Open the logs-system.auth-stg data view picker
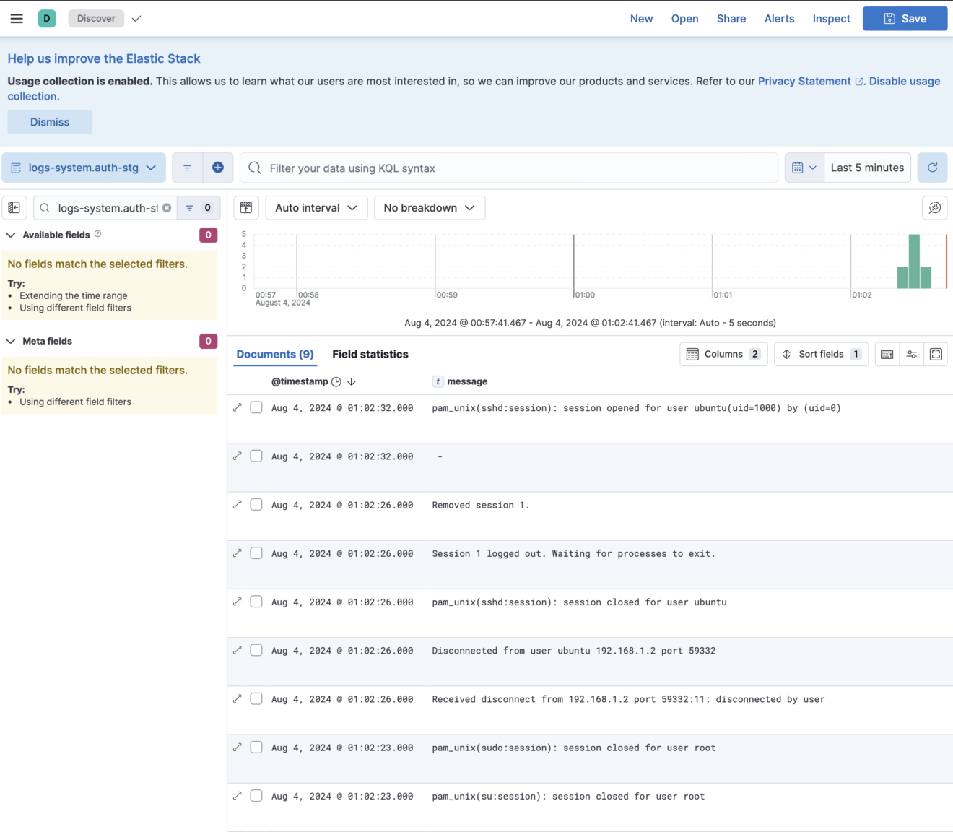 tap(84, 167)
